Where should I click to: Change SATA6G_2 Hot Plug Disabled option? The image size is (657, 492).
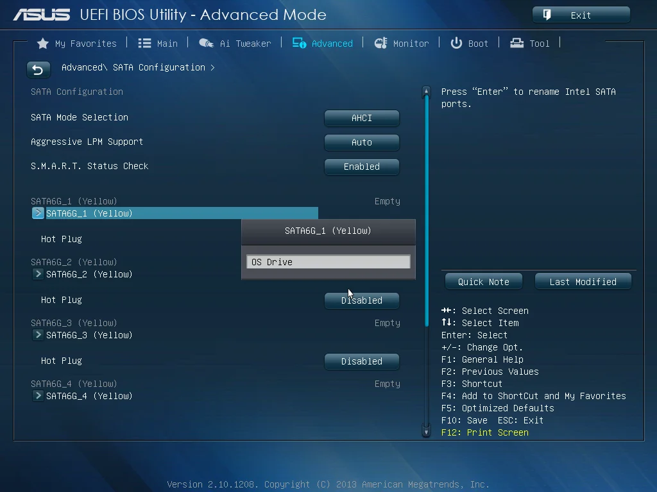point(362,300)
